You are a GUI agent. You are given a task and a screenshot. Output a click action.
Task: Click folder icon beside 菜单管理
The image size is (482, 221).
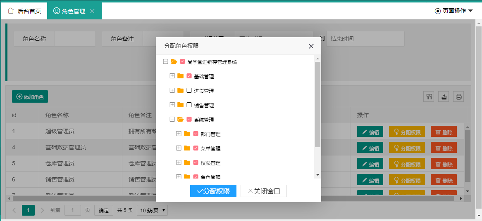[x=187, y=148]
